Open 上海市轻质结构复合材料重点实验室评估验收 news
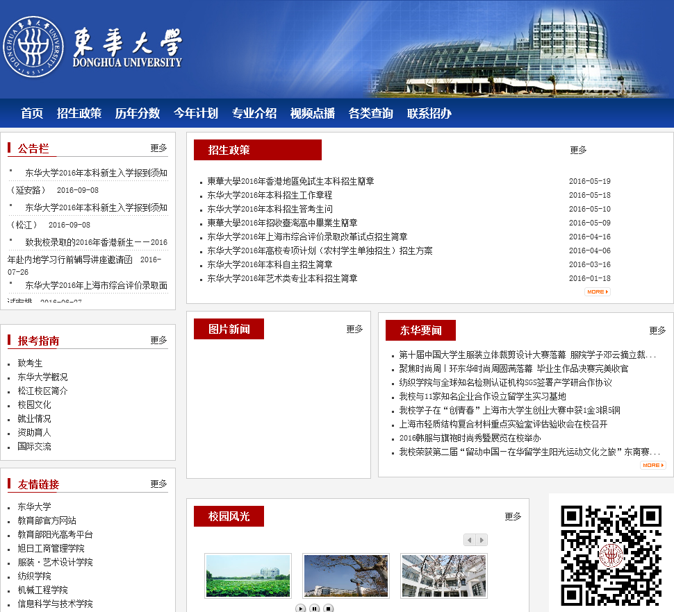 coord(503,425)
